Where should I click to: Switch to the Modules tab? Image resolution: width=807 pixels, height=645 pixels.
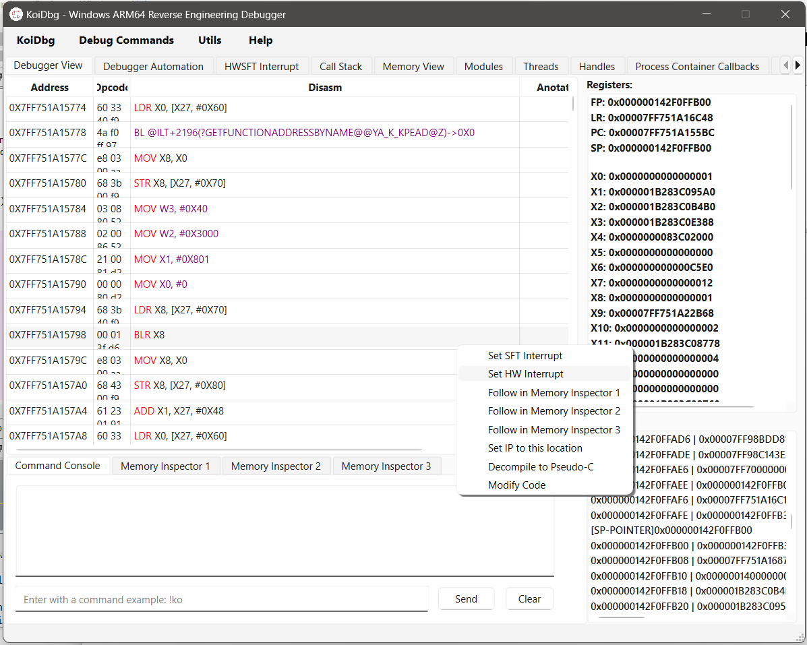pyautogui.click(x=483, y=66)
